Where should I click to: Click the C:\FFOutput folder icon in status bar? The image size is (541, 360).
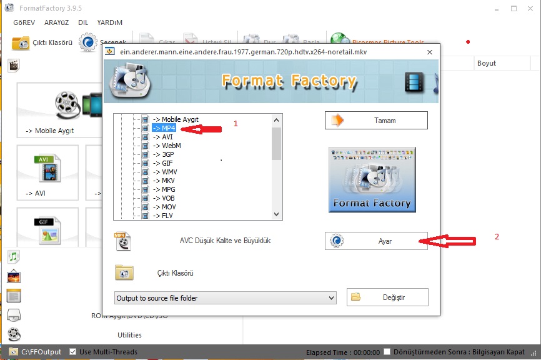14,352
